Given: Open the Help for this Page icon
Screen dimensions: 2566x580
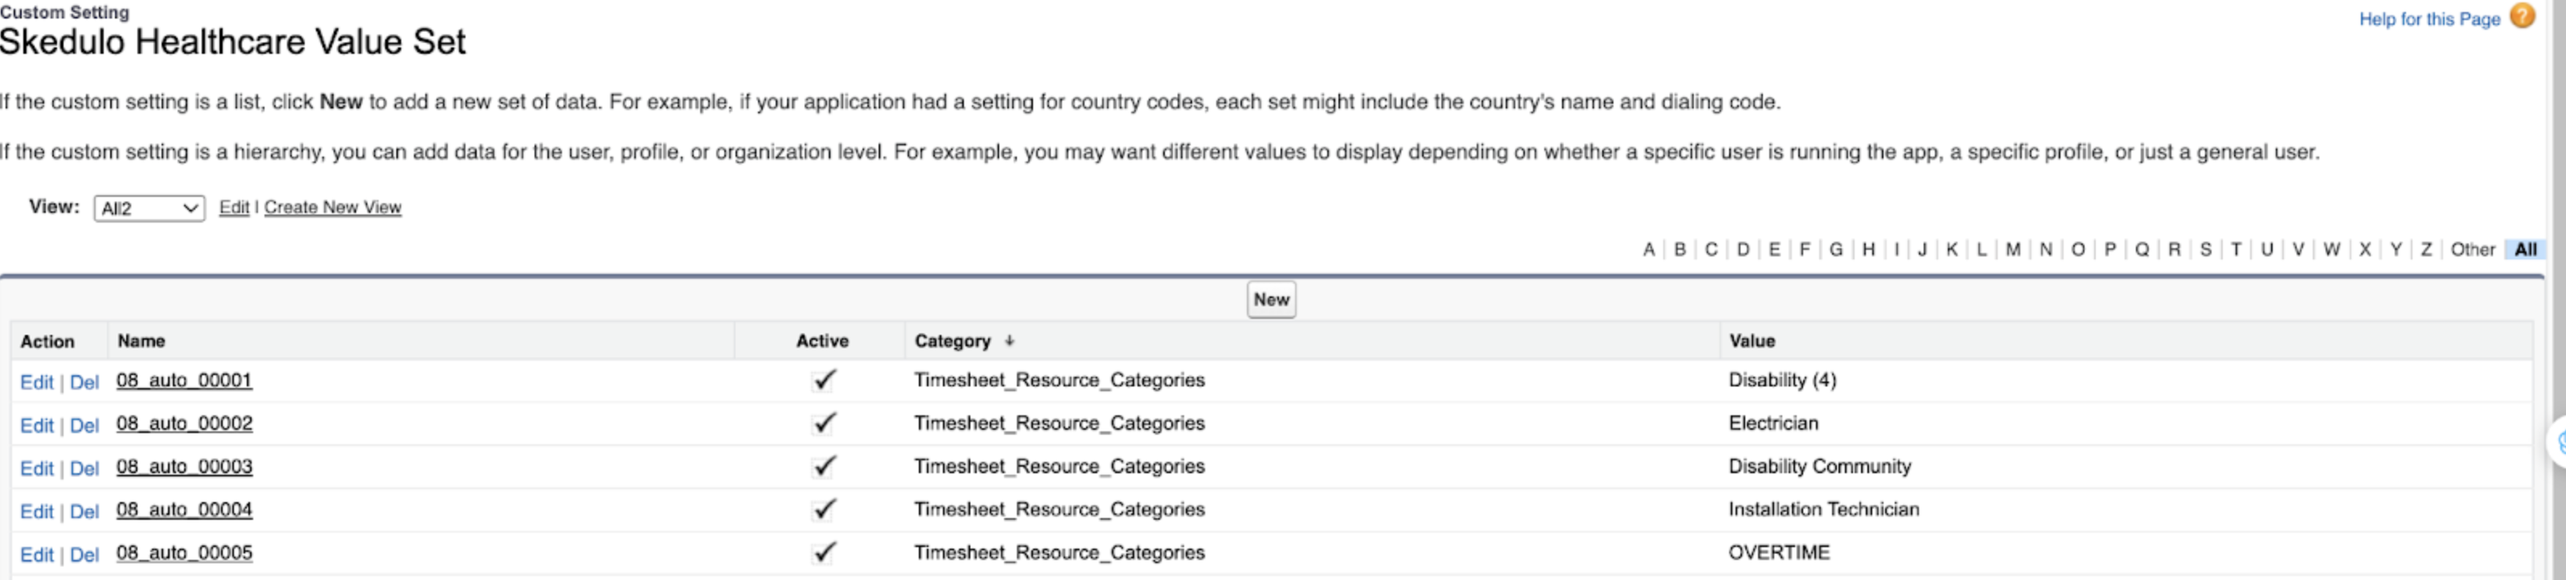Looking at the screenshot, I should 2522,17.
